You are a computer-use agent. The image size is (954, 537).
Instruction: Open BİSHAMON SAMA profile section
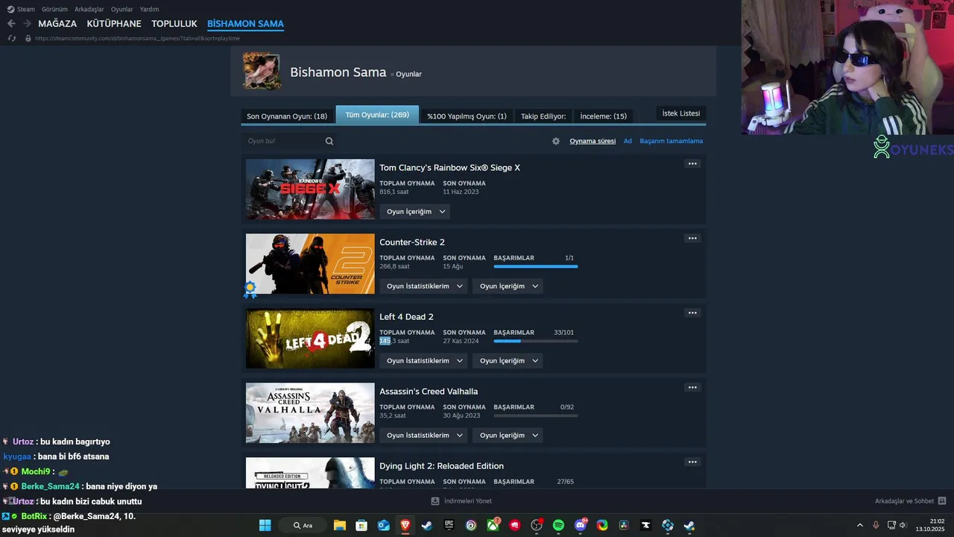(245, 24)
